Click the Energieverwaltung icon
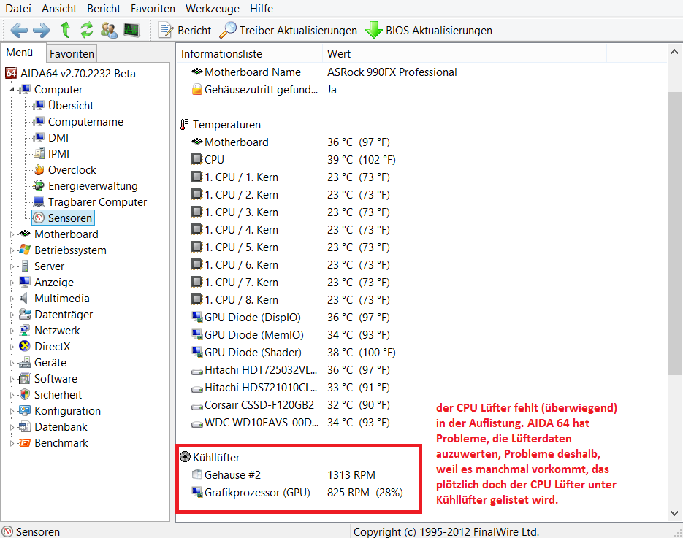 pos(39,186)
